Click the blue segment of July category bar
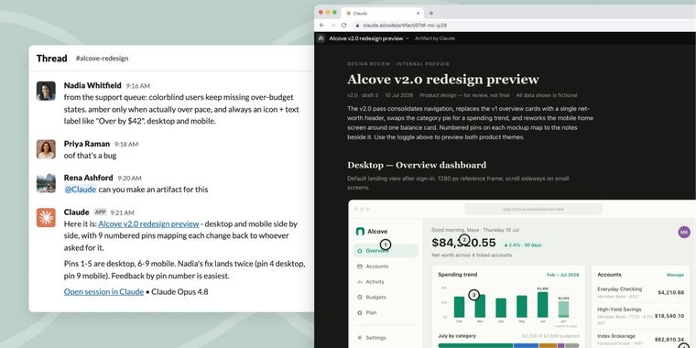Screen dimensions: 696x348 [526, 345]
